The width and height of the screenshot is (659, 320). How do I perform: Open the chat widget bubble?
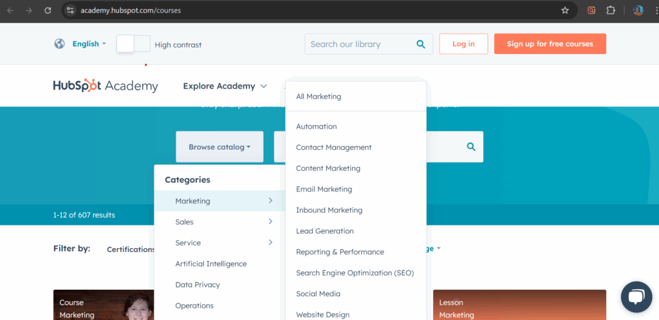coord(636,297)
